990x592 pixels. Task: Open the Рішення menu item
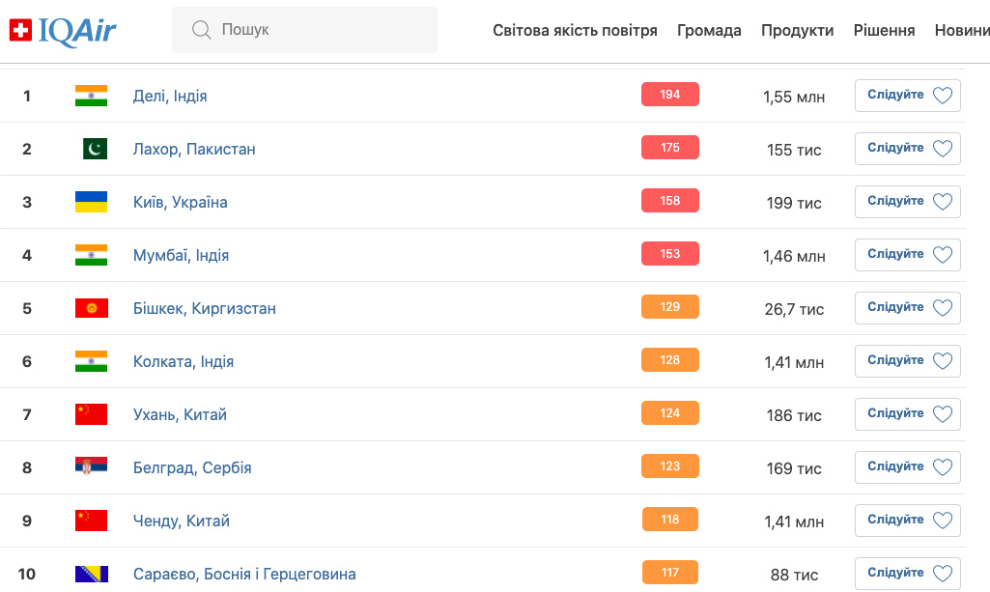point(884,30)
